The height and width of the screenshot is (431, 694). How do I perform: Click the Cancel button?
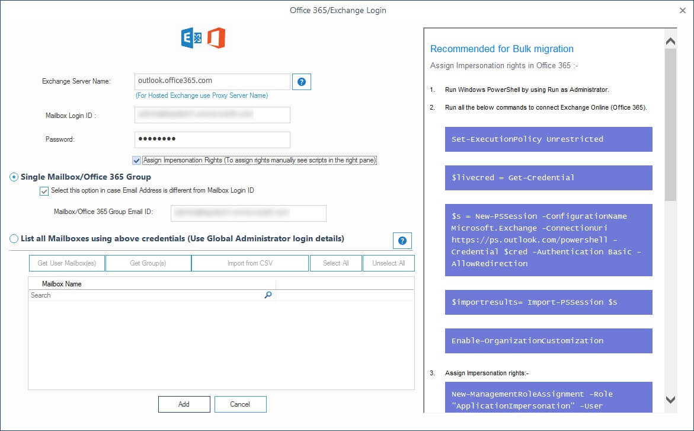point(241,404)
